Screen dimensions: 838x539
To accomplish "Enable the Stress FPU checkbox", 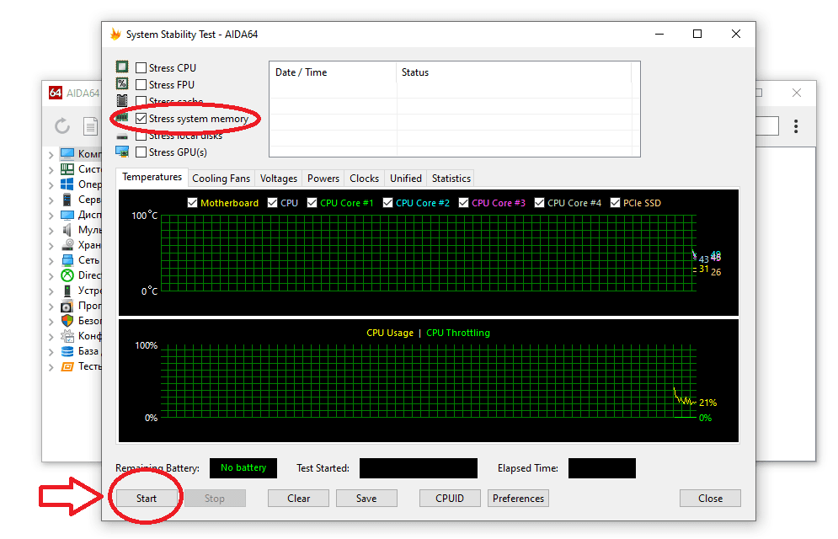I will [141, 84].
